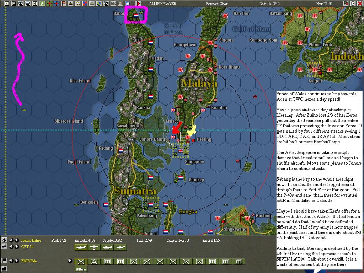
Task: Click the Japanese flag base next to Singora
Action: click(210, 43)
